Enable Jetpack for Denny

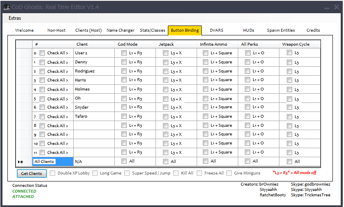[x=166, y=62]
